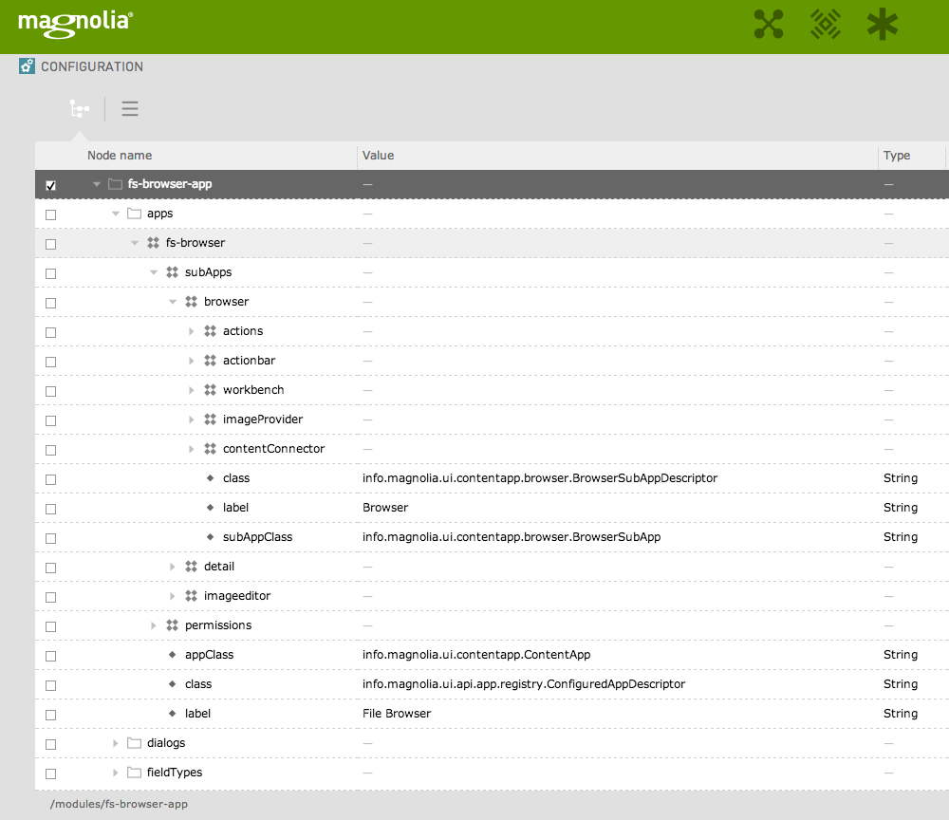Switch to list view mode
The image size is (949, 820).
[x=130, y=108]
